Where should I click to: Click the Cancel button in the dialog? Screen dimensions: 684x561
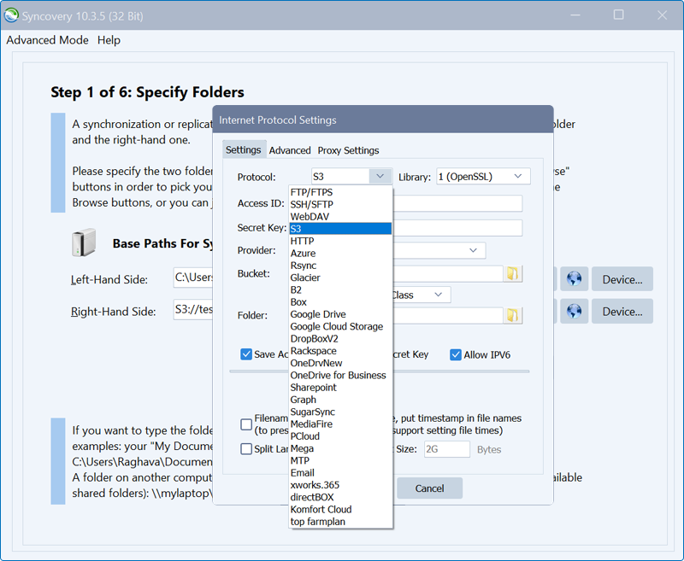pyautogui.click(x=429, y=488)
